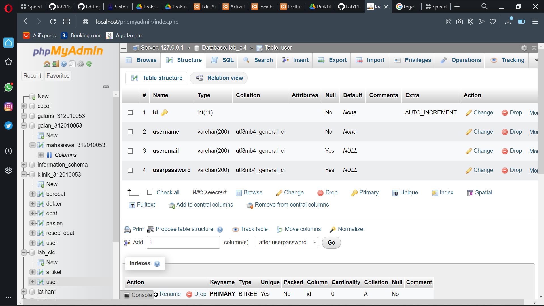Open the 'after userpassword' column position dropdown
Viewport: 544px width, 306px height.
tap(286, 242)
